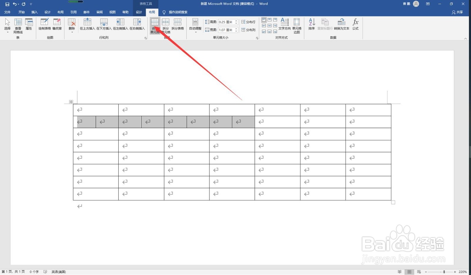471x275 pixels.
Task: Click the user account avatar
Action: tap(416, 4)
